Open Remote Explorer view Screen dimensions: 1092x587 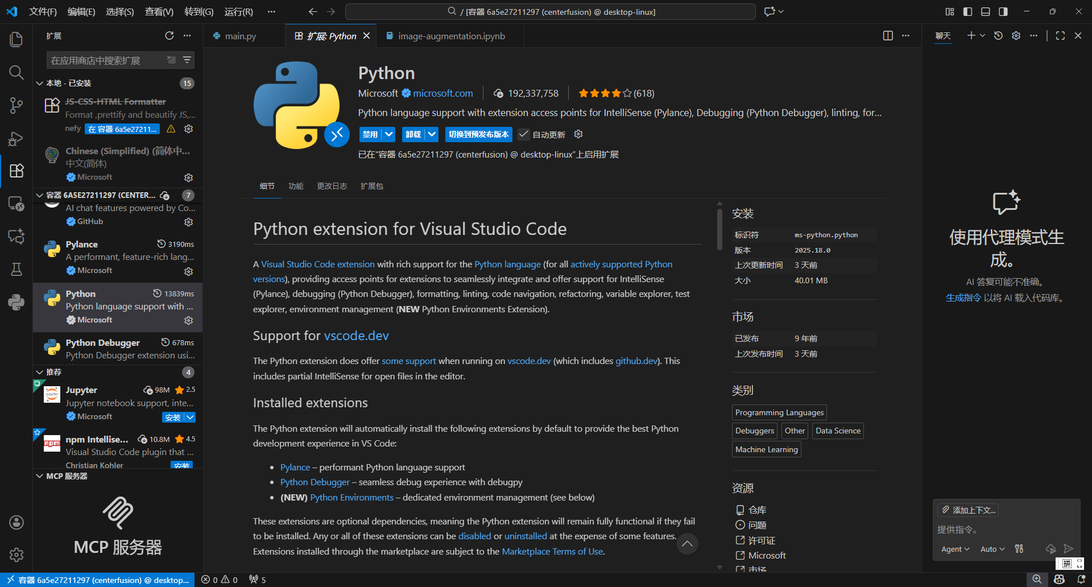coord(16,204)
